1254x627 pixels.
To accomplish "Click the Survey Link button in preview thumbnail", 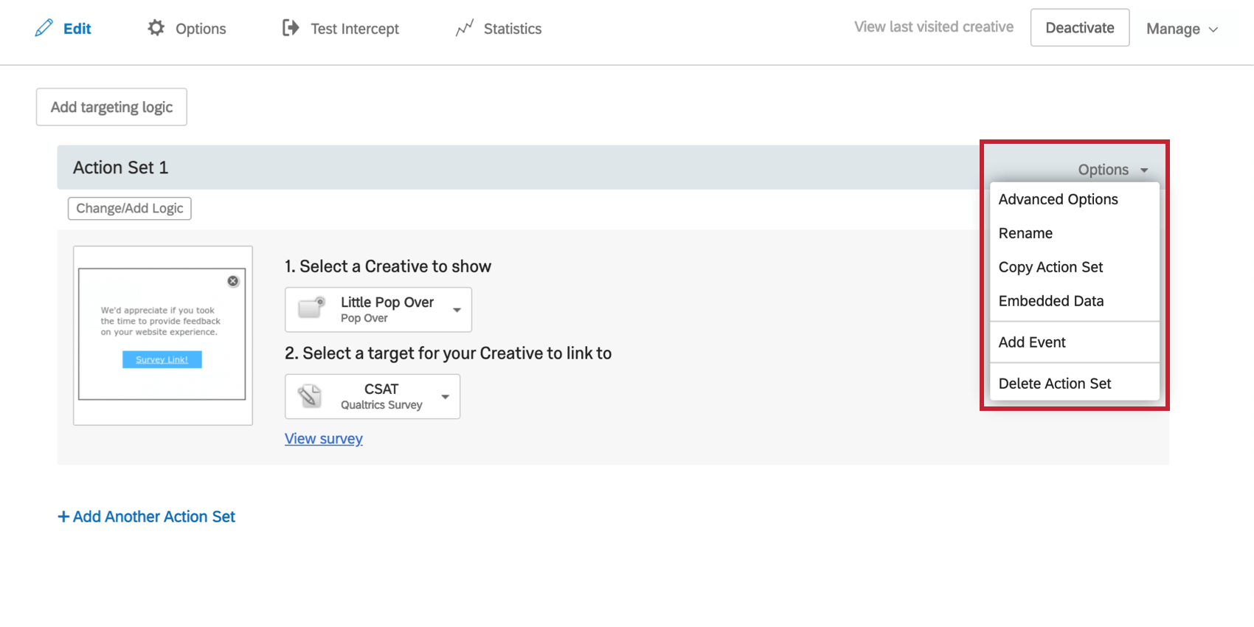I will 162,360.
